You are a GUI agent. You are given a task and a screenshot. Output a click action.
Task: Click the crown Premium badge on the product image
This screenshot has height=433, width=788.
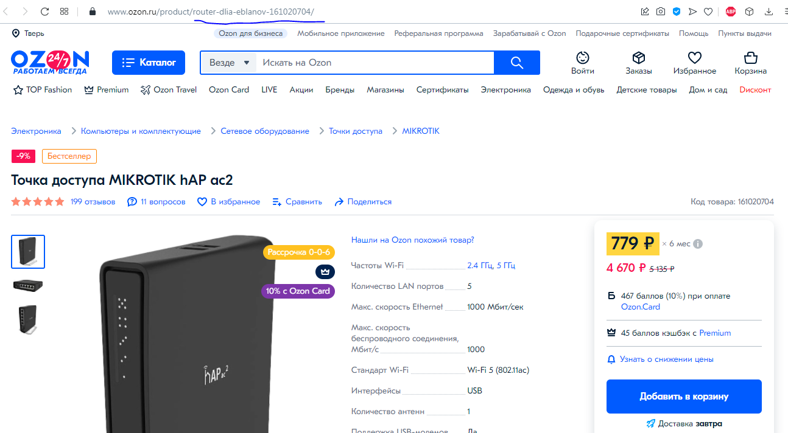pyautogui.click(x=325, y=271)
